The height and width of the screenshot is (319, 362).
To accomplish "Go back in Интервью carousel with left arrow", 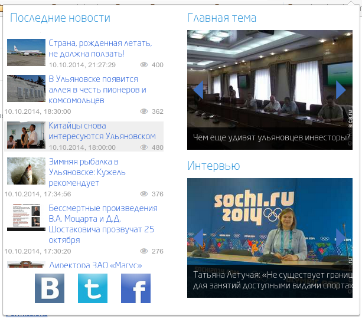I will coord(198,237).
